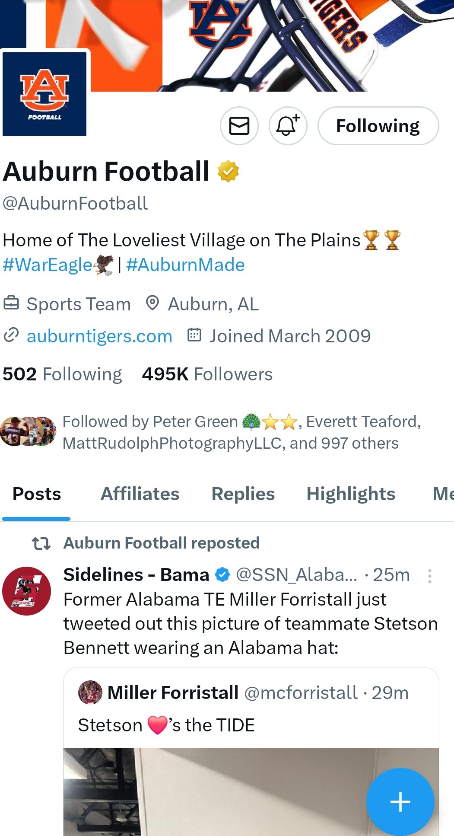This screenshot has height=836, width=454.
Task: Select the Highlights tab
Action: pyautogui.click(x=350, y=494)
